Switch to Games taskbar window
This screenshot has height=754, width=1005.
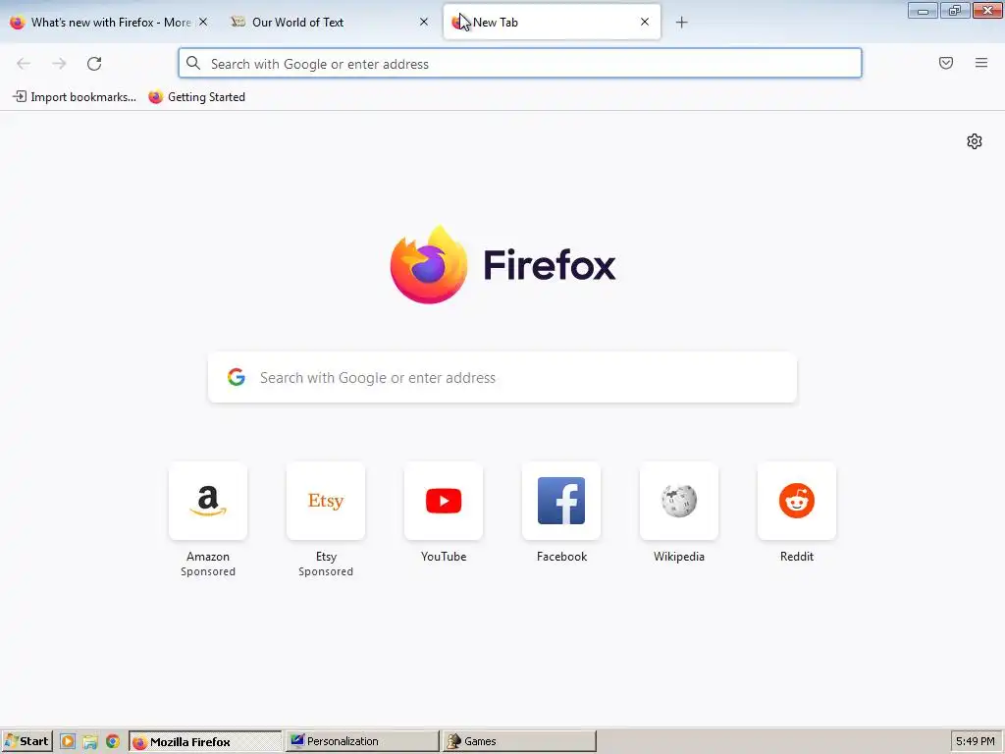[519, 741]
